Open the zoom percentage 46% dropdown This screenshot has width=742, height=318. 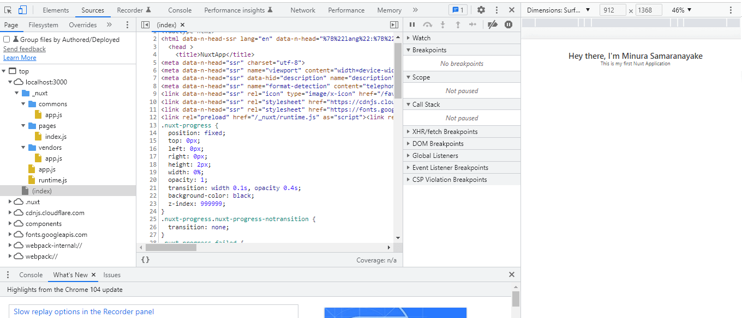coord(681,10)
